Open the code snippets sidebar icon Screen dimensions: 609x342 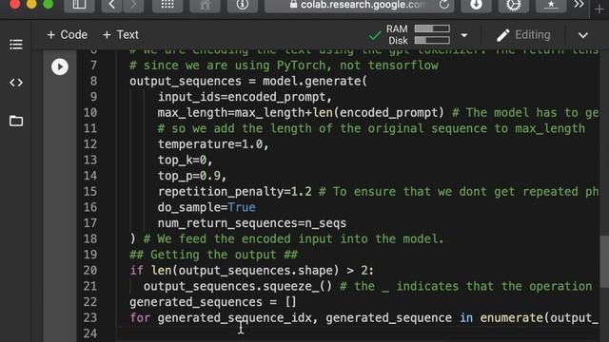click(16, 83)
